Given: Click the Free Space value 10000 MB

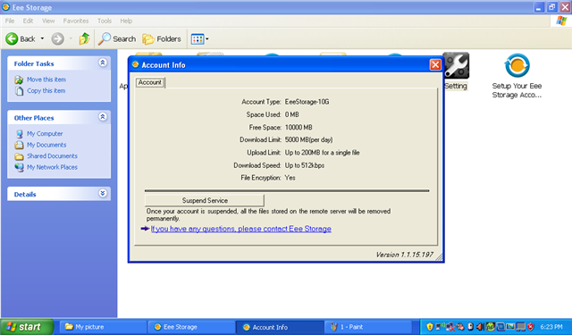Looking at the screenshot, I should click(299, 127).
